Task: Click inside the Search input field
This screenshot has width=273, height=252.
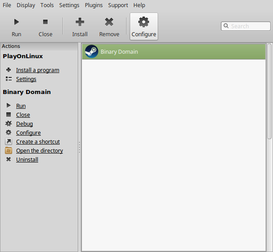Action: (x=246, y=26)
